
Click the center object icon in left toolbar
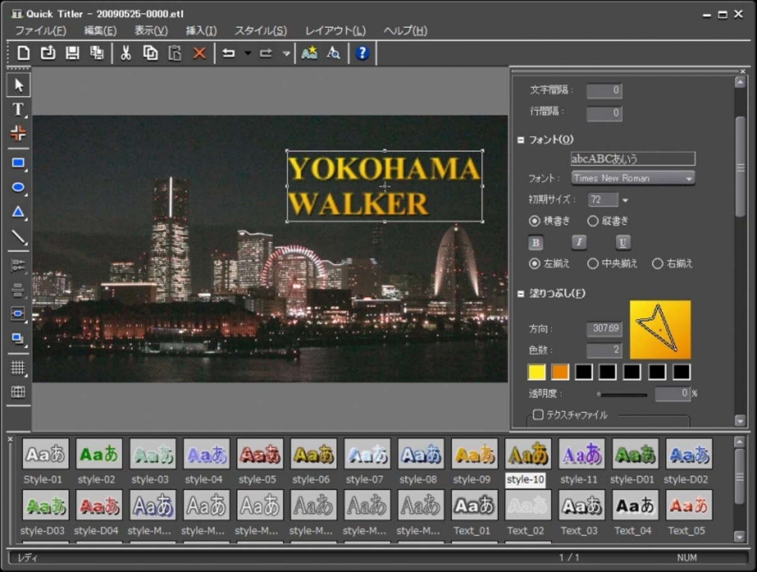(18, 314)
